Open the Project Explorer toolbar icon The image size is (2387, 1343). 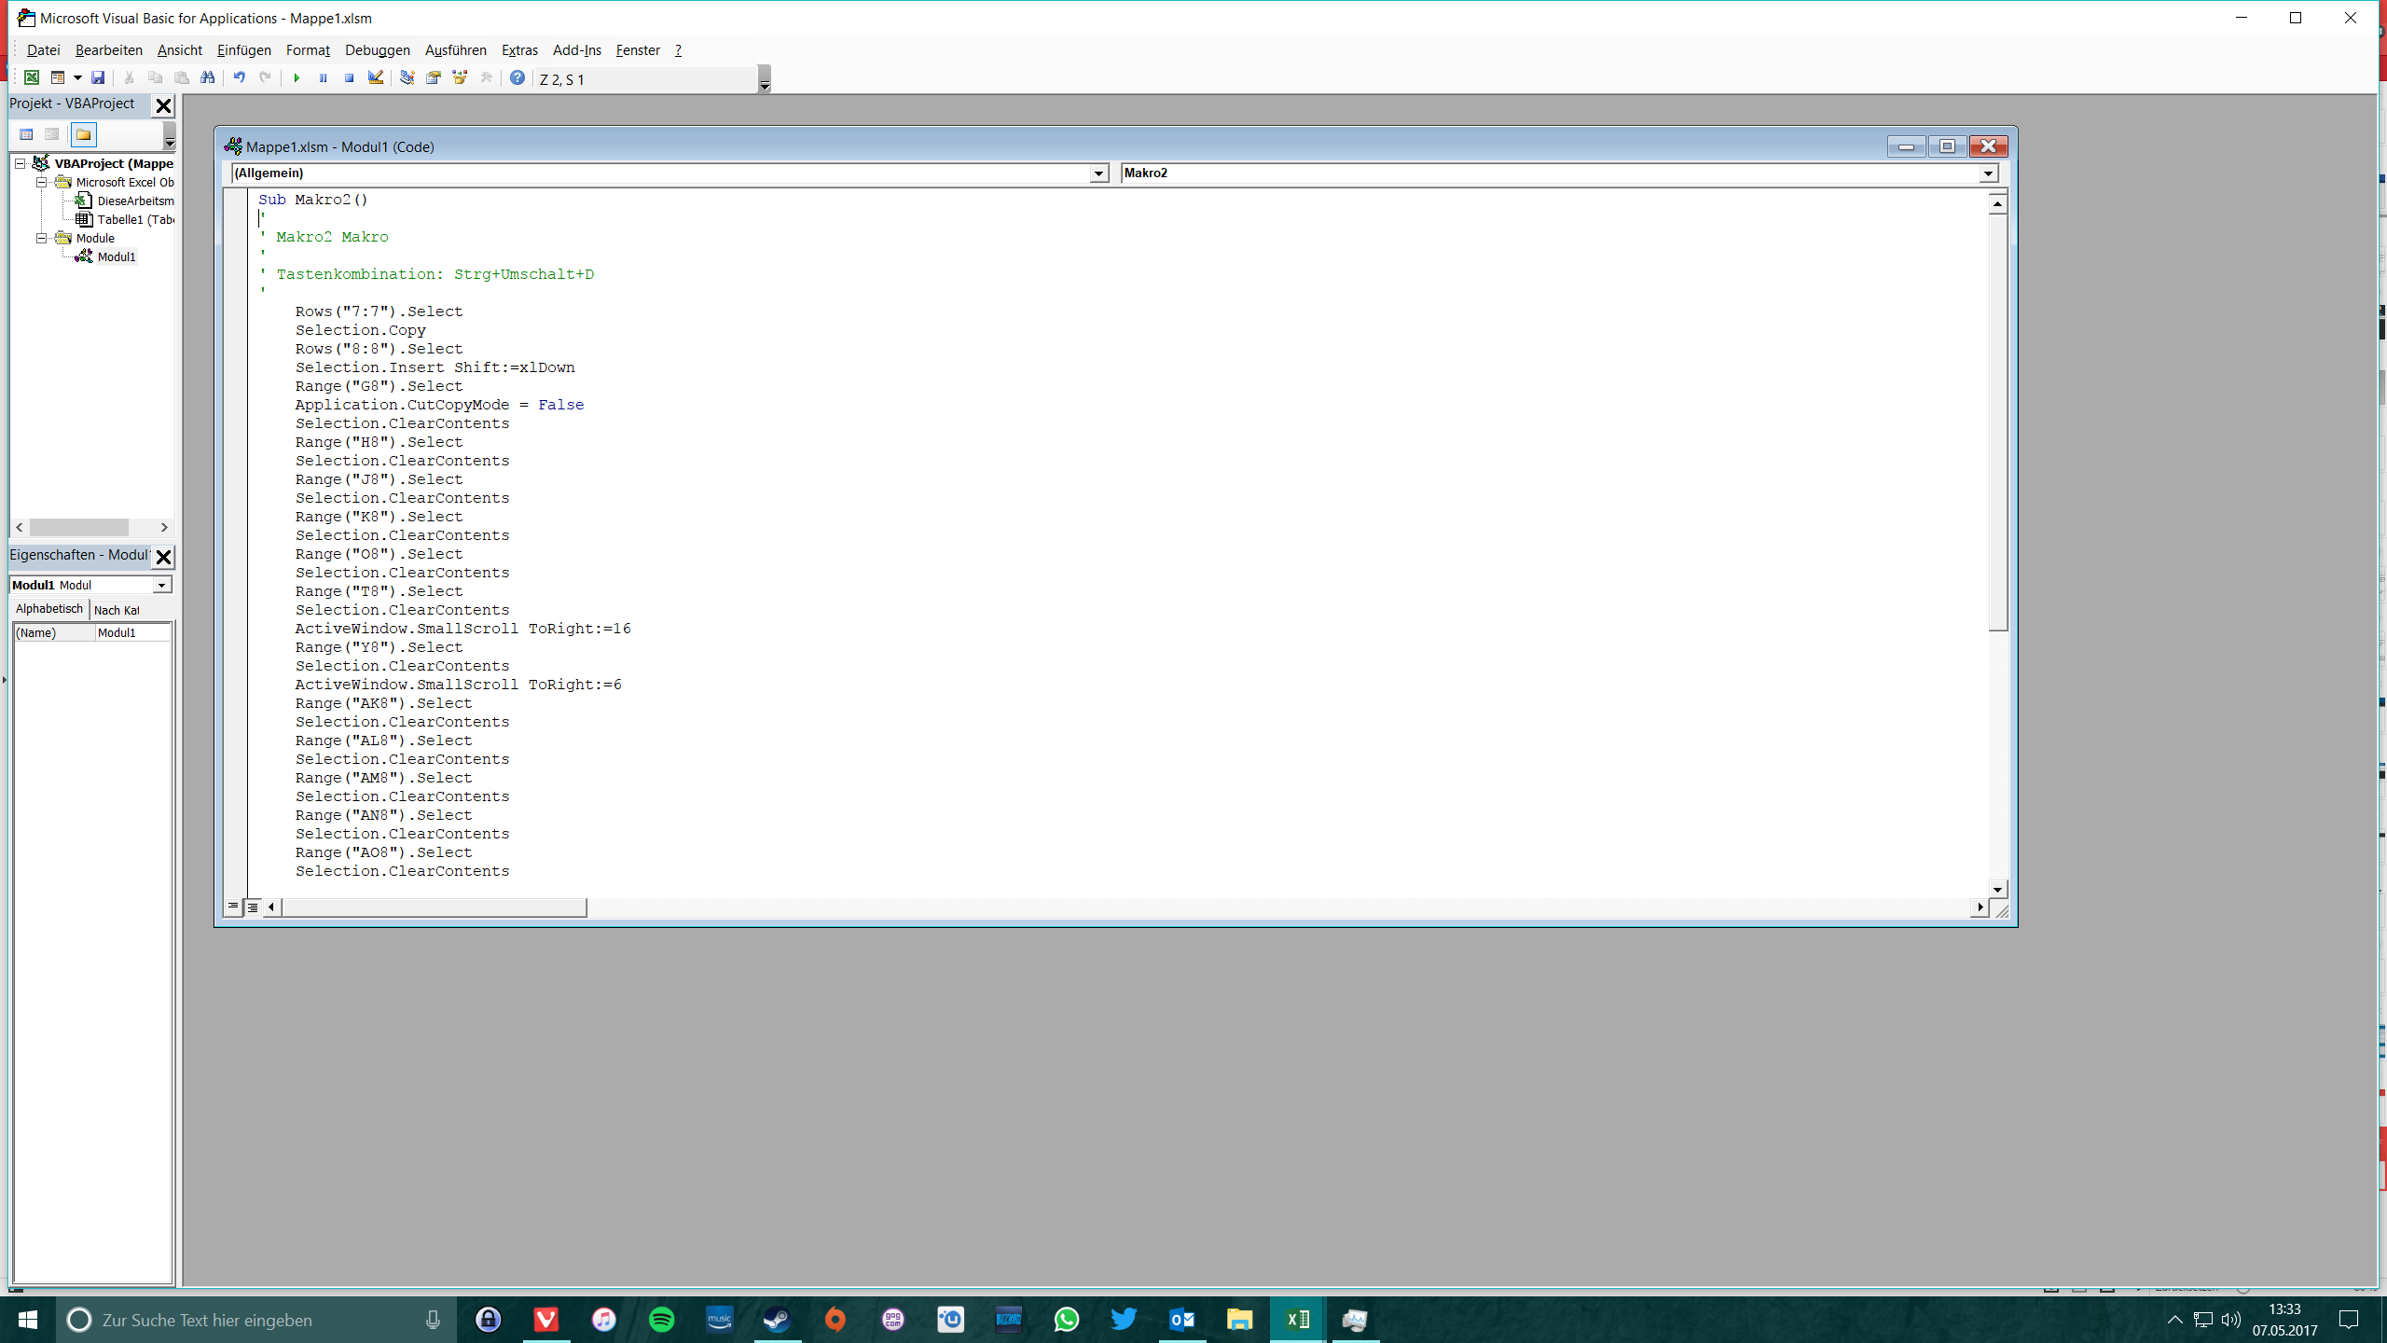tap(407, 78)
